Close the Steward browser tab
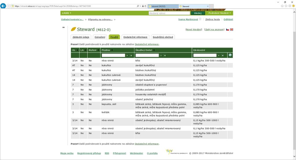The height and width of the screenshot is (160, 296). coord(208,6)
